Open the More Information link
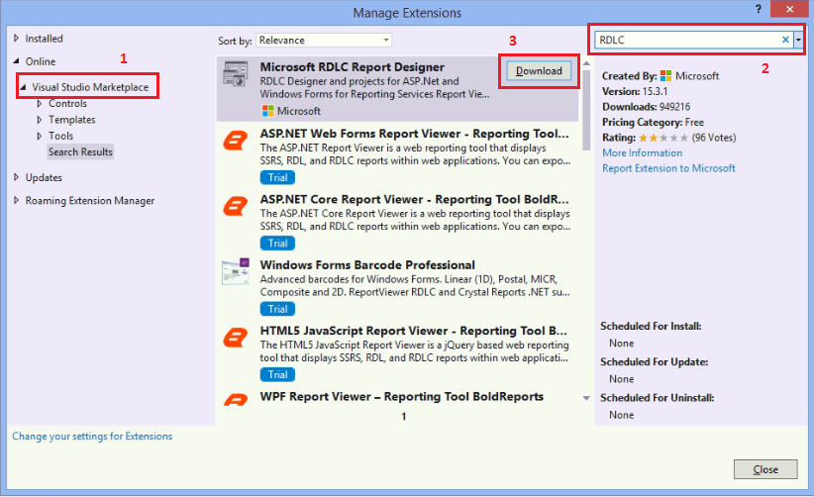 coord(642,153)
